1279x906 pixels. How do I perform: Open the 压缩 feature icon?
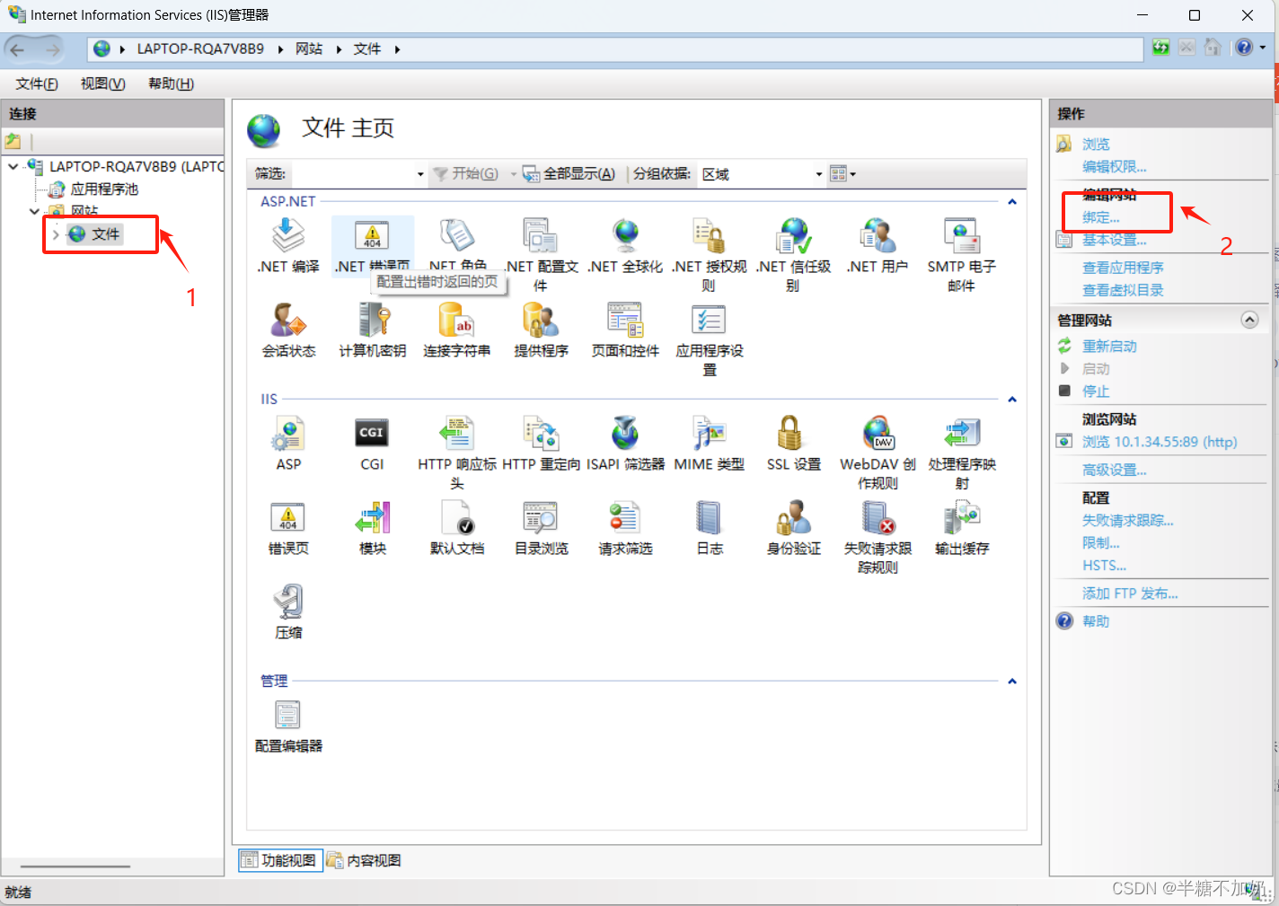tap(287, 602)
